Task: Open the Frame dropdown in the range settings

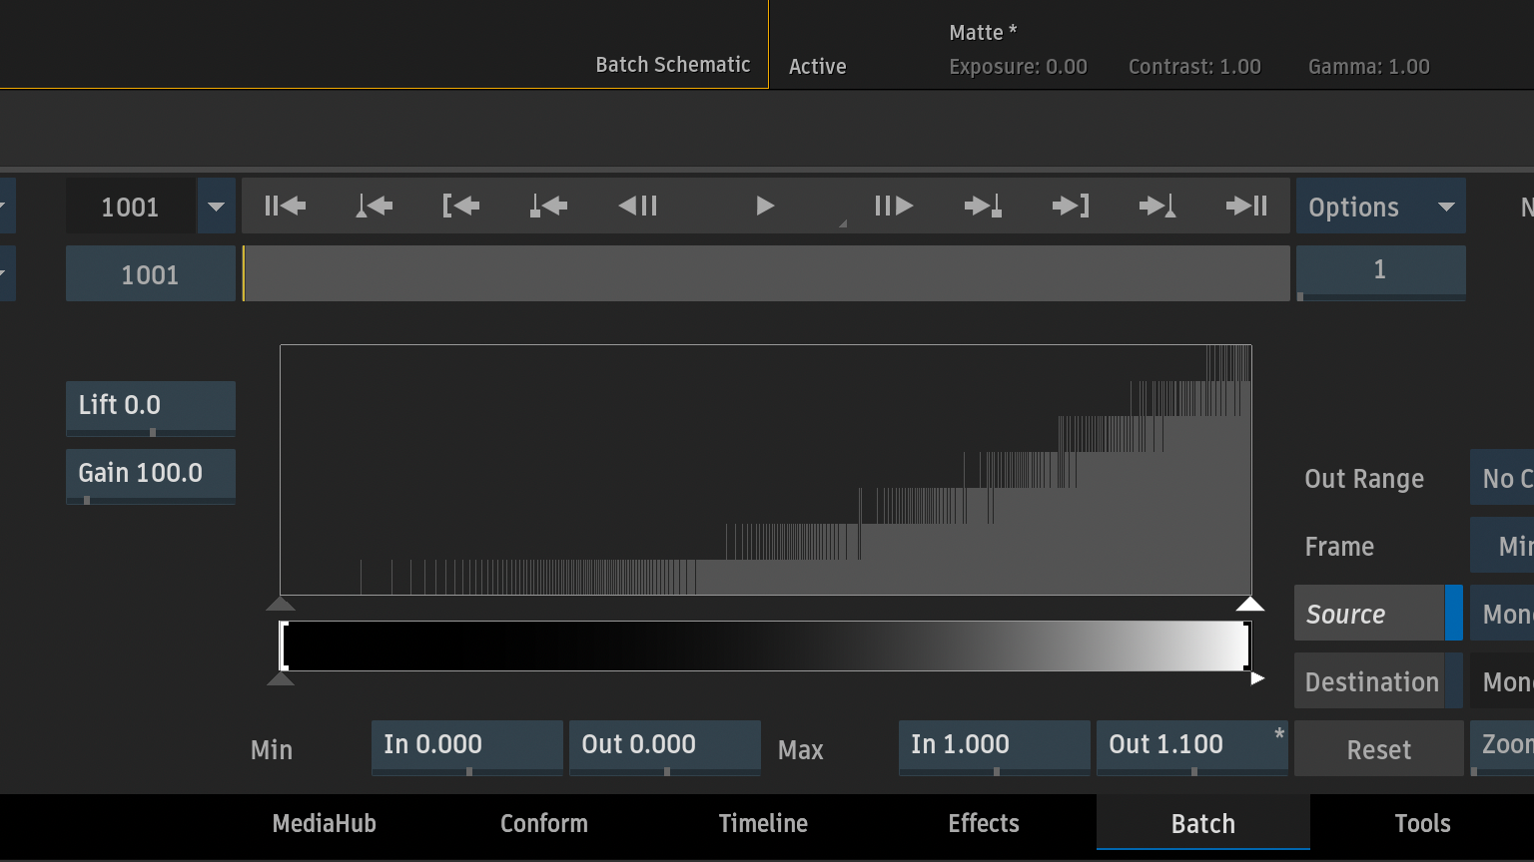Action: point(1502,546)
